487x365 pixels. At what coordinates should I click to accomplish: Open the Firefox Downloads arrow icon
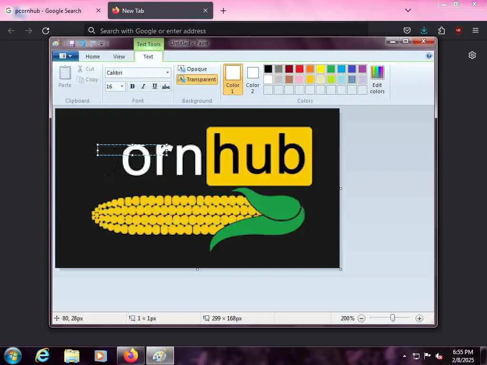tap(424, 30)
